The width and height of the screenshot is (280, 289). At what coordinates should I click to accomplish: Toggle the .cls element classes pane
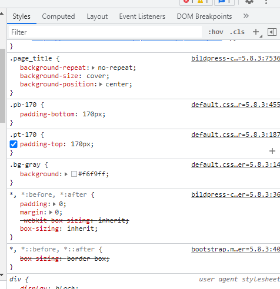(237, 32)
